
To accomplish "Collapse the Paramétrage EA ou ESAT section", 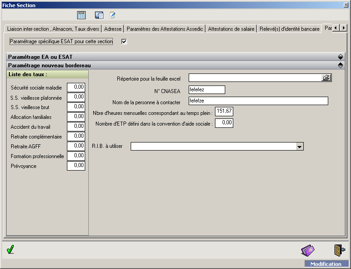I will tap(340, 57).
